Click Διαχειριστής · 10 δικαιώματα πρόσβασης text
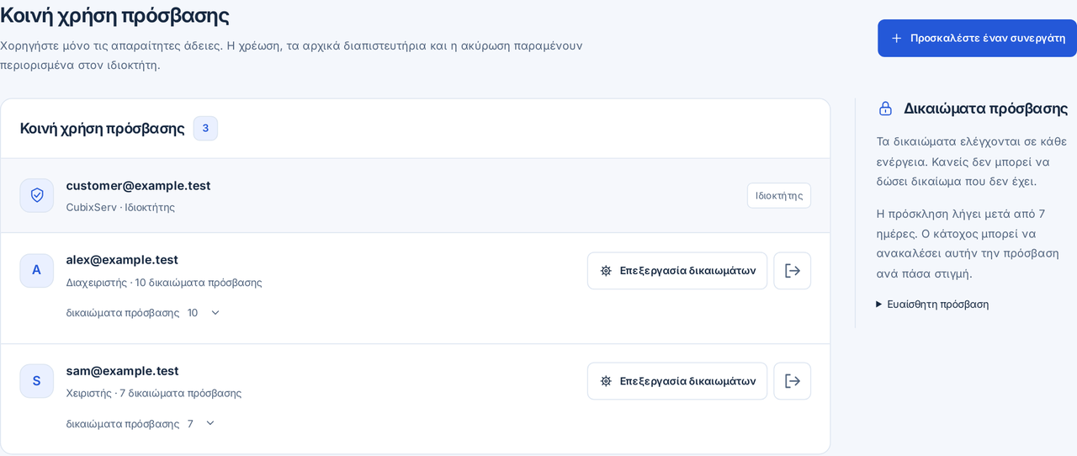The image size is (1077, 456). 164,282
